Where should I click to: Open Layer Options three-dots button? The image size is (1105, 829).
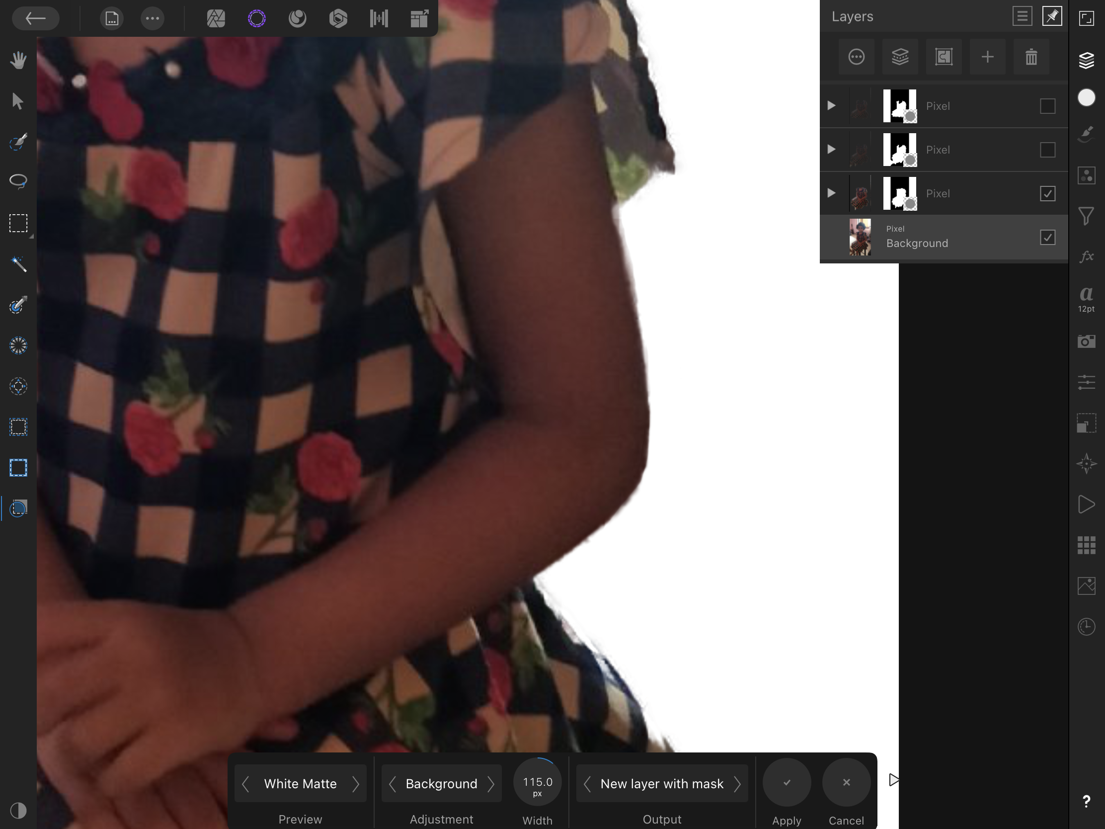[x=856, y=57]
